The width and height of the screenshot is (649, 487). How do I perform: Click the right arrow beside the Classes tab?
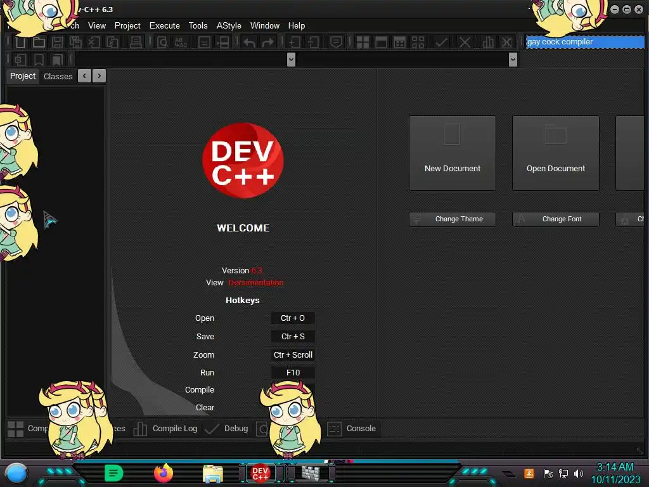click(x=100, y=76)
